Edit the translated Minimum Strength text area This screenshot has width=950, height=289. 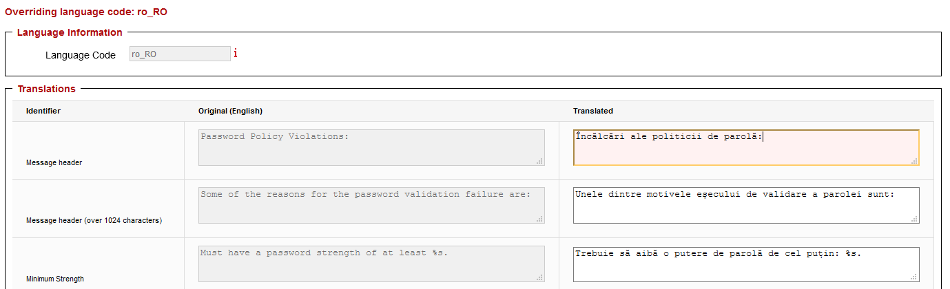click(745, 264)
